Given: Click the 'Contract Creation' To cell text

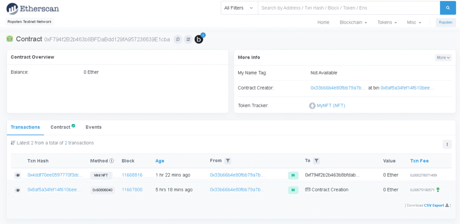Looking at the screenshot, I should click(x=330, y=190).
